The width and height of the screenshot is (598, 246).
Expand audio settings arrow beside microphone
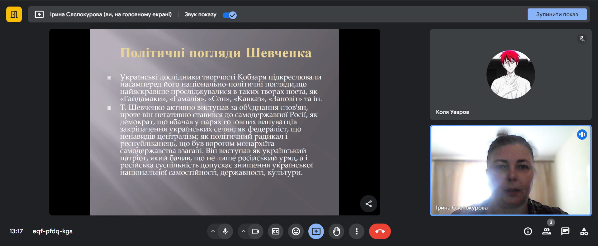pyautogui.click(x=213, y=231)
